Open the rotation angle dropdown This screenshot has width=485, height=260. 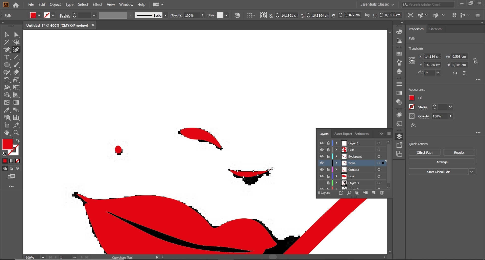(438, 73)
